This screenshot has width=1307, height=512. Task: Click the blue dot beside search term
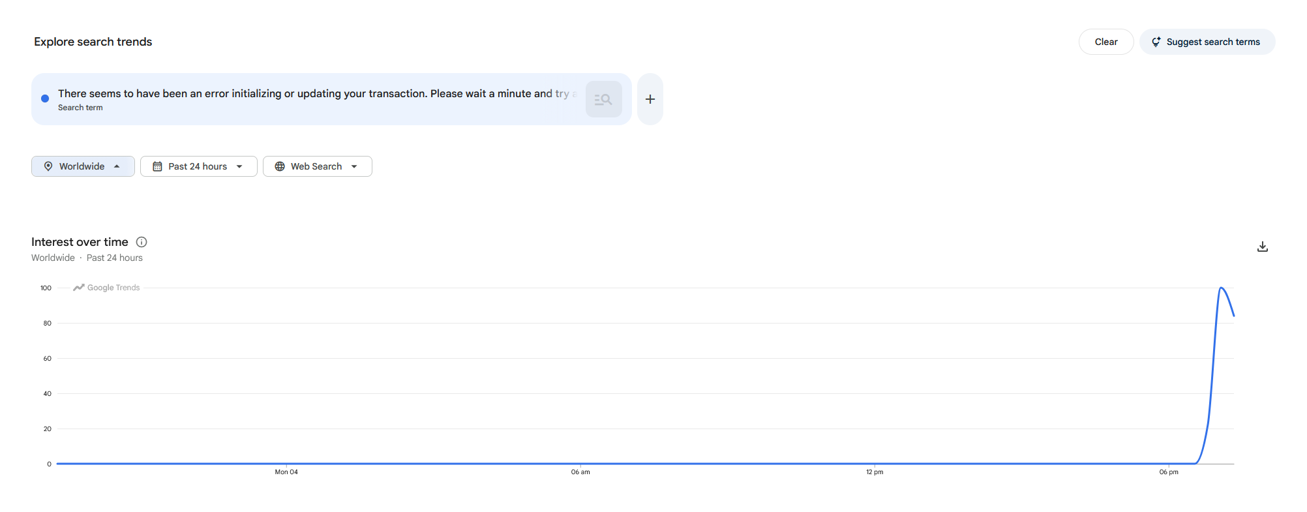click(x=45, y=98)
